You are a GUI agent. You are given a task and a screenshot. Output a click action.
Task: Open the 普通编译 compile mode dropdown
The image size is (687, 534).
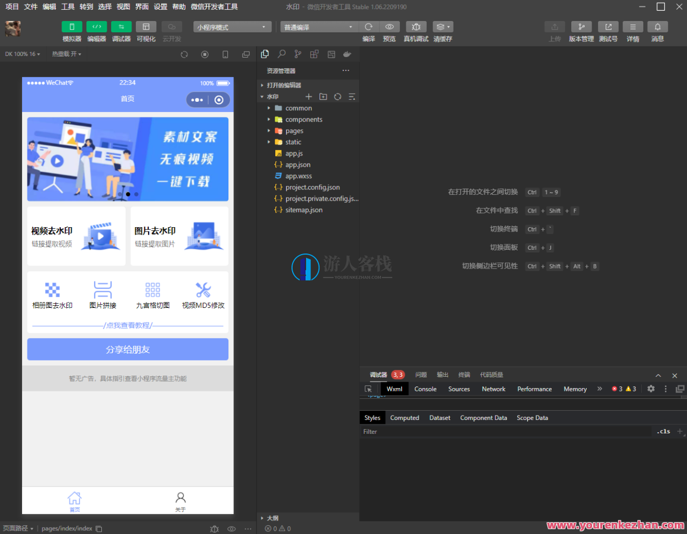(x=318, y=26)
